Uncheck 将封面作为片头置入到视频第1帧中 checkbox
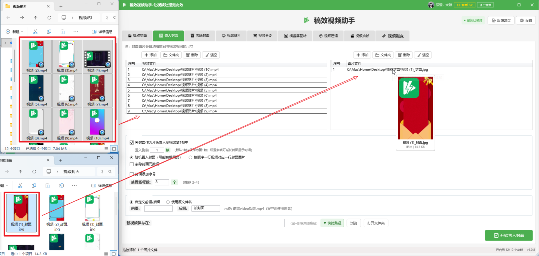Screen dimensions: 539x256 (x=132, y=142)
